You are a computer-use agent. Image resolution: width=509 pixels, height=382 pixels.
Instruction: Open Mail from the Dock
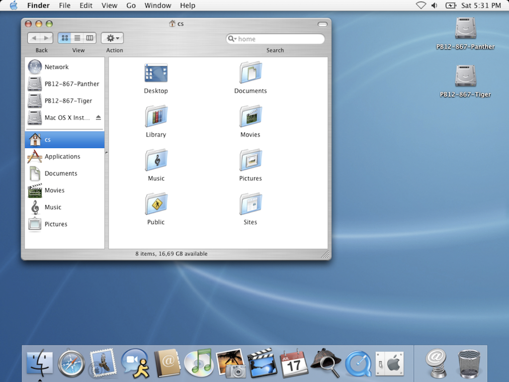tap(103, 363)
